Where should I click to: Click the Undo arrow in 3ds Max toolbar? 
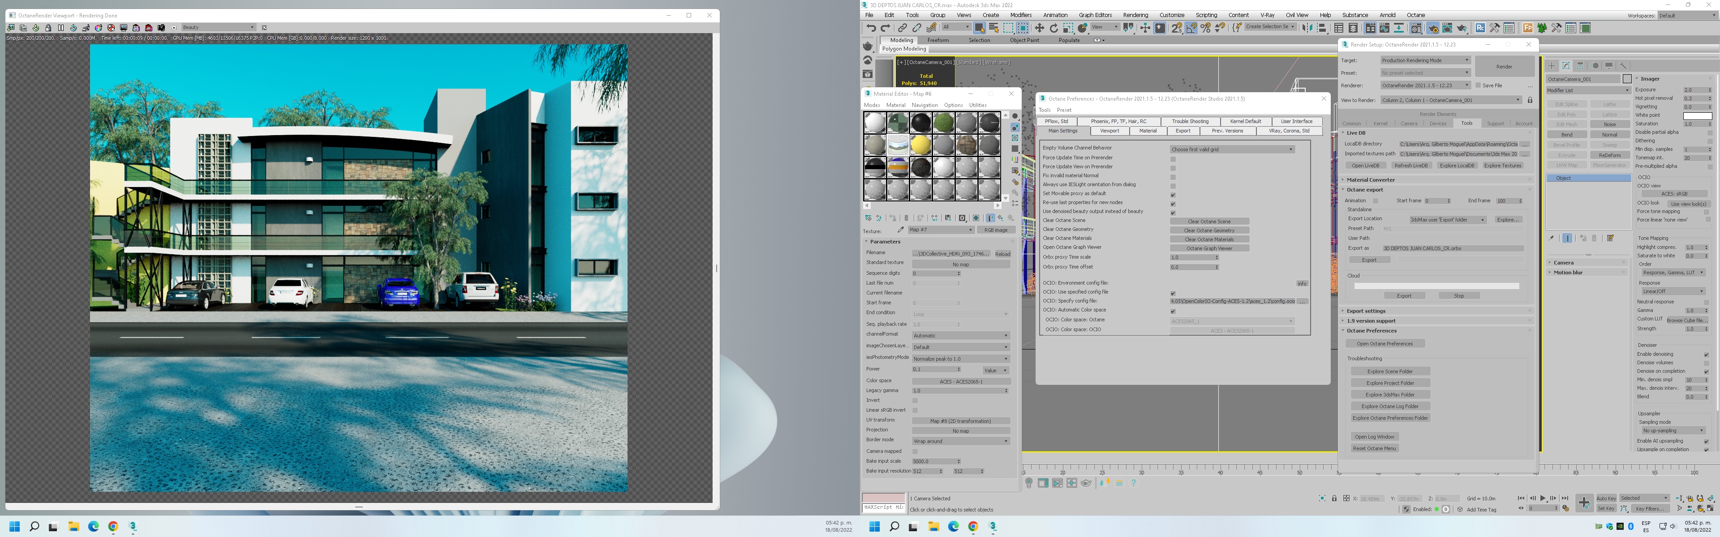click(871, 28)
